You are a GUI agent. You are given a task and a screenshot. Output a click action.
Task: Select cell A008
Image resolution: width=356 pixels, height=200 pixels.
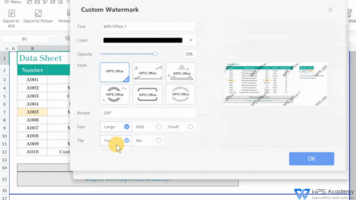coord(32,136)
